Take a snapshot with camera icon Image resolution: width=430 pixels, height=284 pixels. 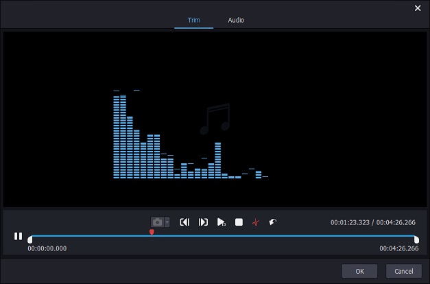click(x=157, y=222)
